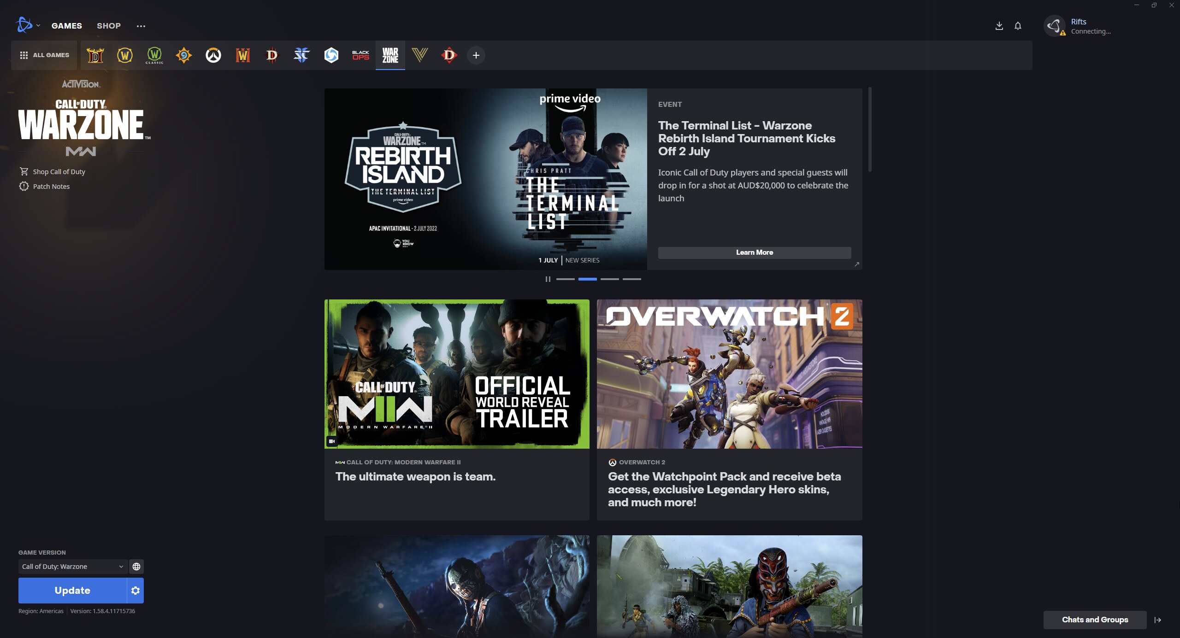Jump to the third carousel slide indicator

610,279
